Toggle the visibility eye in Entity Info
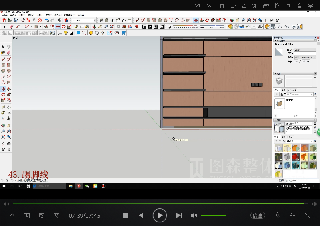Screen dimensions: 320x226 pos(296,61)
